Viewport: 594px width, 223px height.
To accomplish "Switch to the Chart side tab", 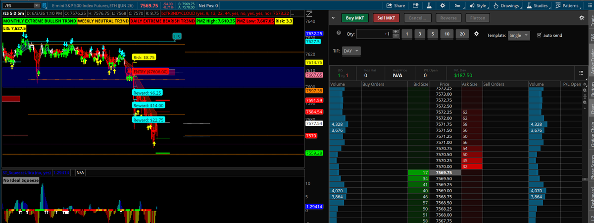I will (x=591, y=109).
